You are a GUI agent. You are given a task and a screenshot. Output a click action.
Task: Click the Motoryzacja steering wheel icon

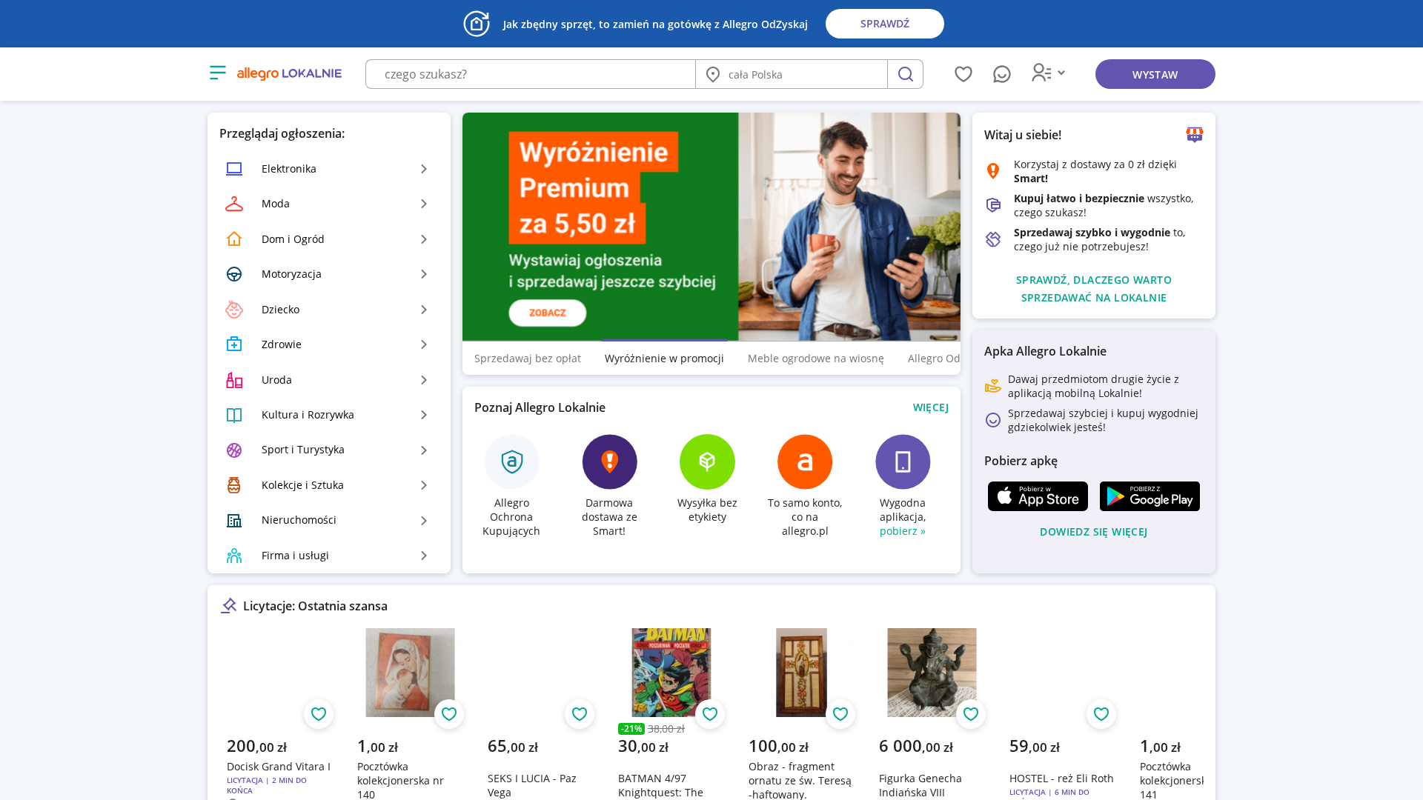tap(234, 274)
